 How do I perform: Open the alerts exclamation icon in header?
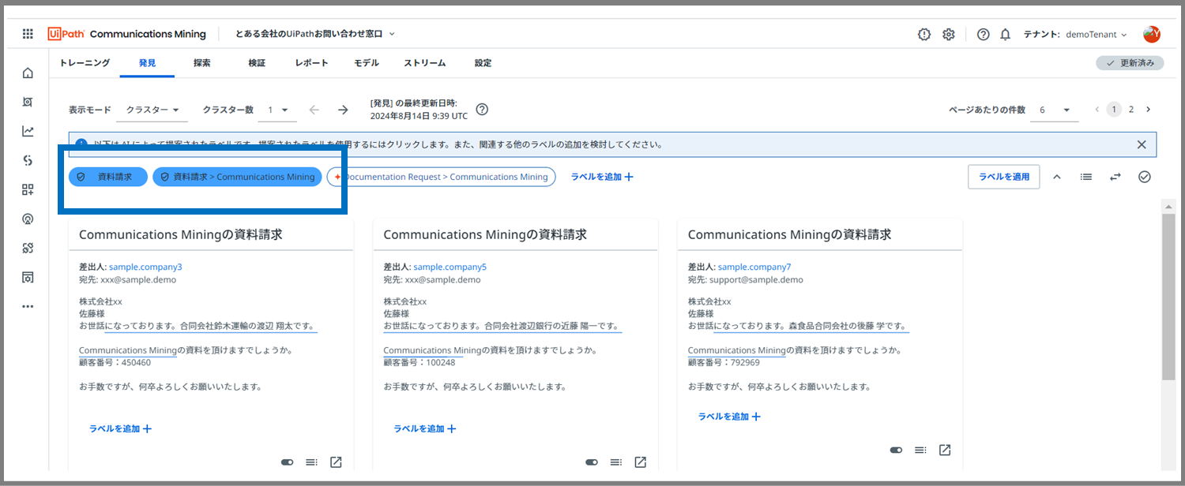tap(924, 34)
